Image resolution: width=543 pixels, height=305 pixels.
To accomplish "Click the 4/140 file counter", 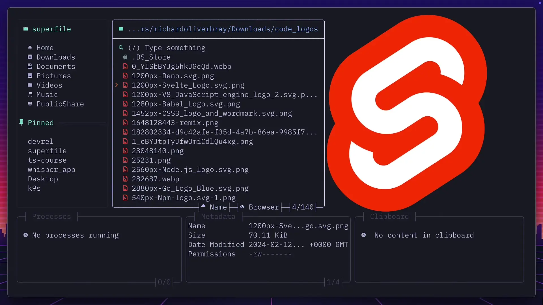I will 303,207.
